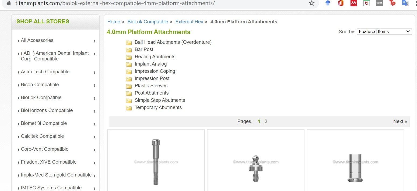Open BioHorizons Compatible sidebar item

click(47, 110)
